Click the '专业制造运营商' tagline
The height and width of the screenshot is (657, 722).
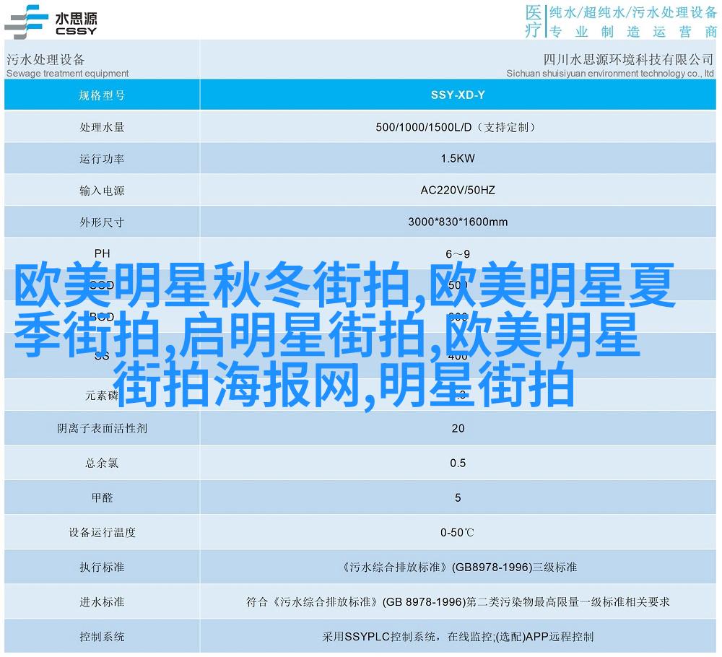(633, 31)
